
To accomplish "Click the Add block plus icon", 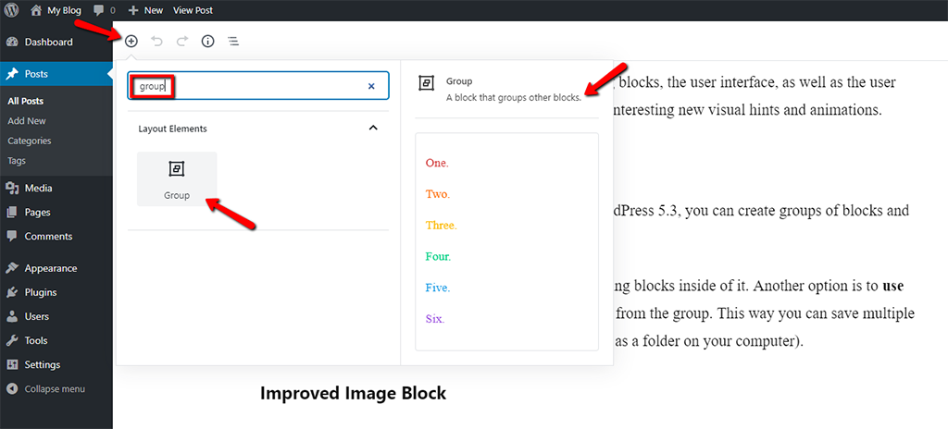I will tap(131, 41).
